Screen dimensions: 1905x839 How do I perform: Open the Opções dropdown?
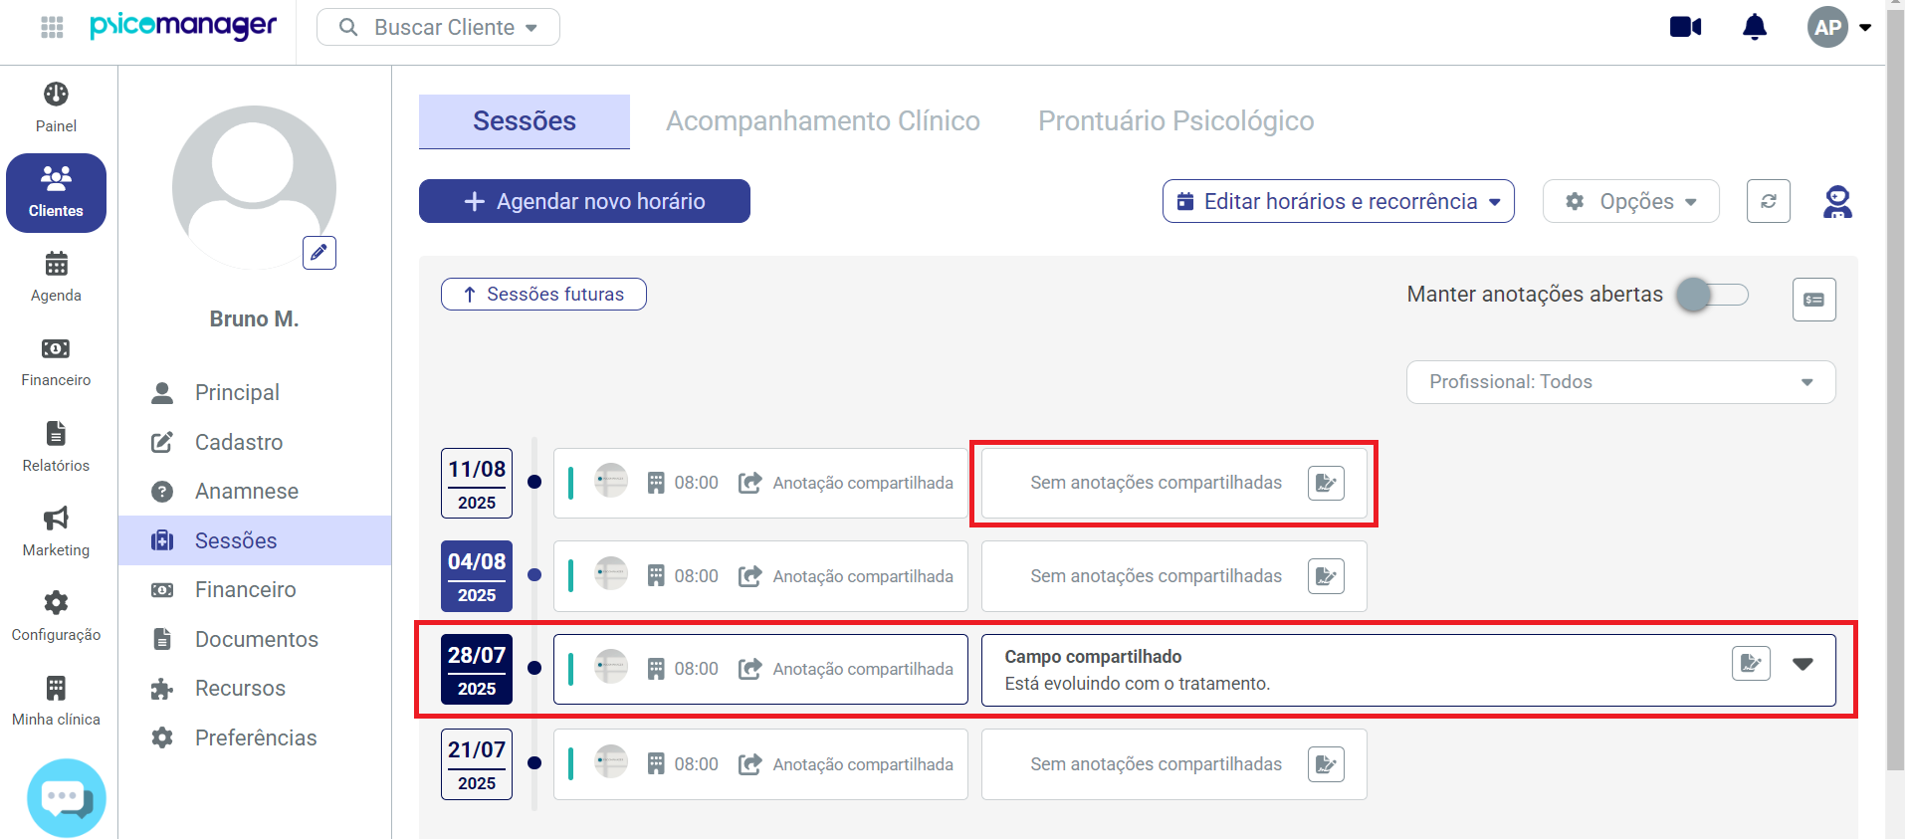click(x=1631, y=201)
